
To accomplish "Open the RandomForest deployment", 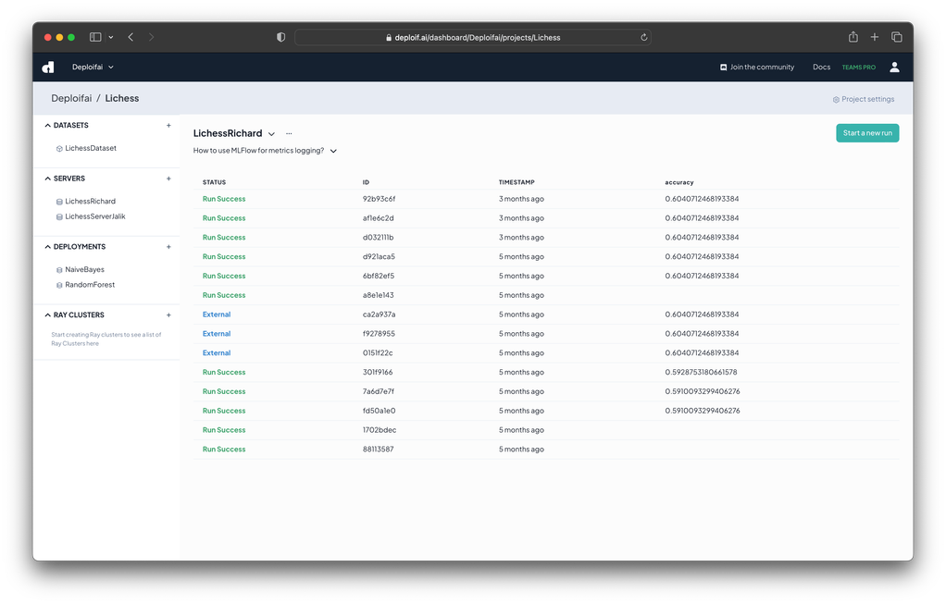I will pos(90,285).
